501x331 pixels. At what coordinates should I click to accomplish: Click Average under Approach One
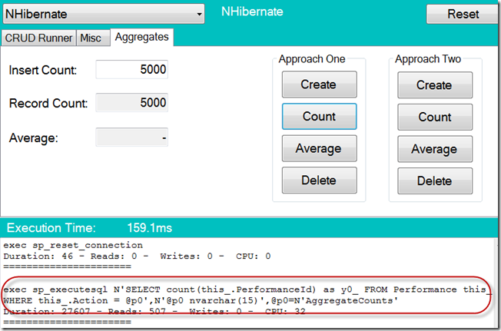(319, 148)
